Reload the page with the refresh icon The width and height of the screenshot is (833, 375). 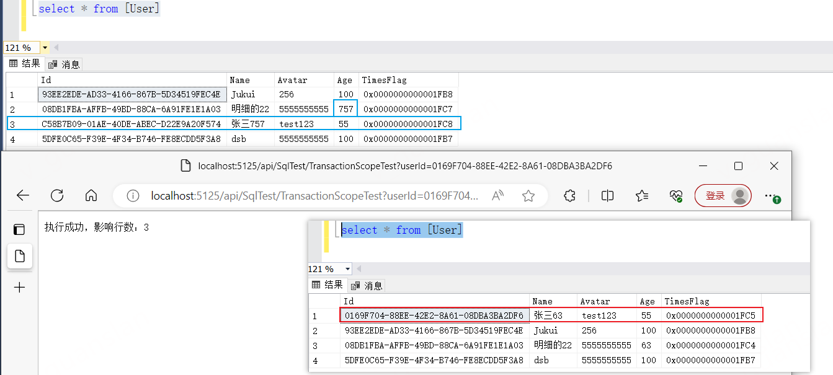[x=57, y=196]
